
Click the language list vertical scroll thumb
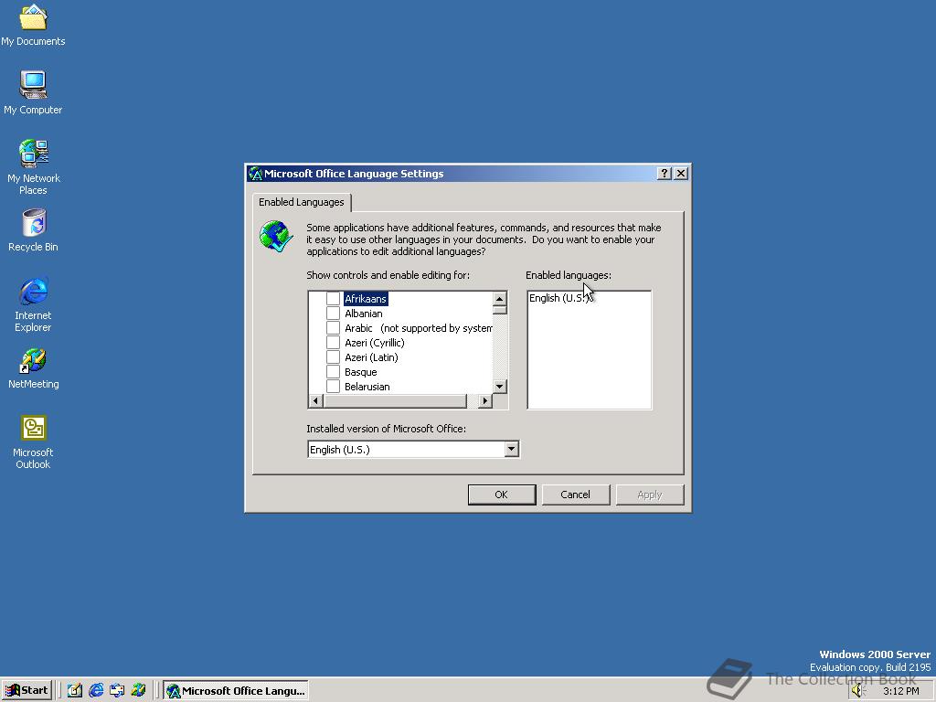coord(500,310)
